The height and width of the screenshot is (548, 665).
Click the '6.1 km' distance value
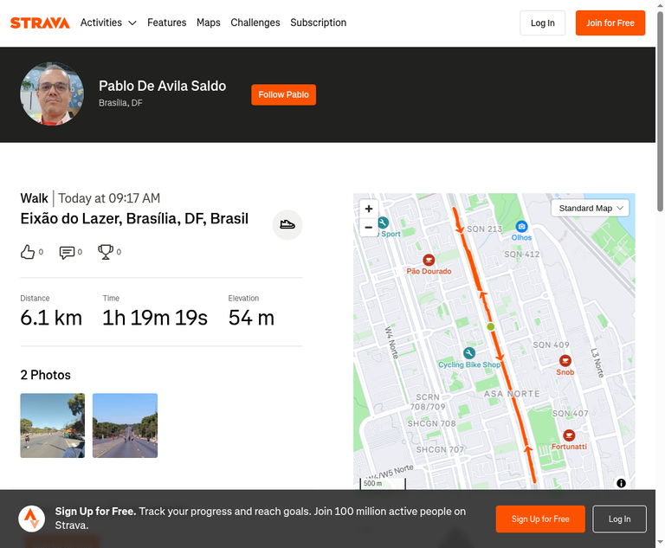pos(51,318)
